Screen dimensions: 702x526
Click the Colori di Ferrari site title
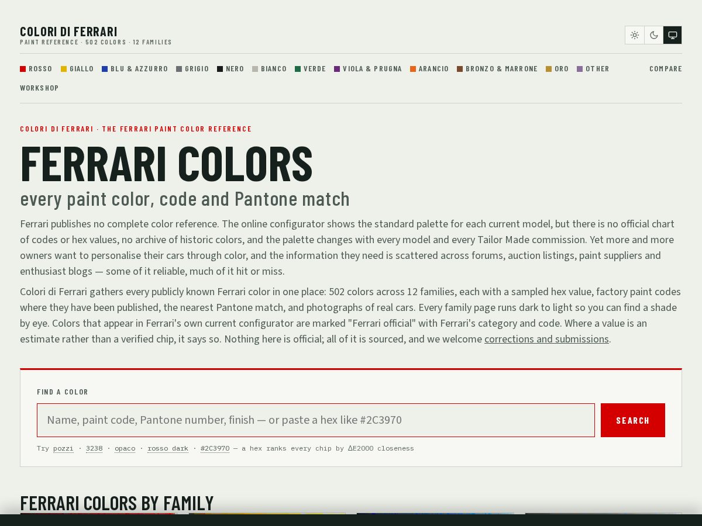68,32
